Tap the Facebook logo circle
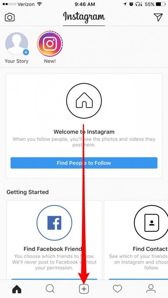This screenshot has height=298, width=168. [x=54, y=223]
